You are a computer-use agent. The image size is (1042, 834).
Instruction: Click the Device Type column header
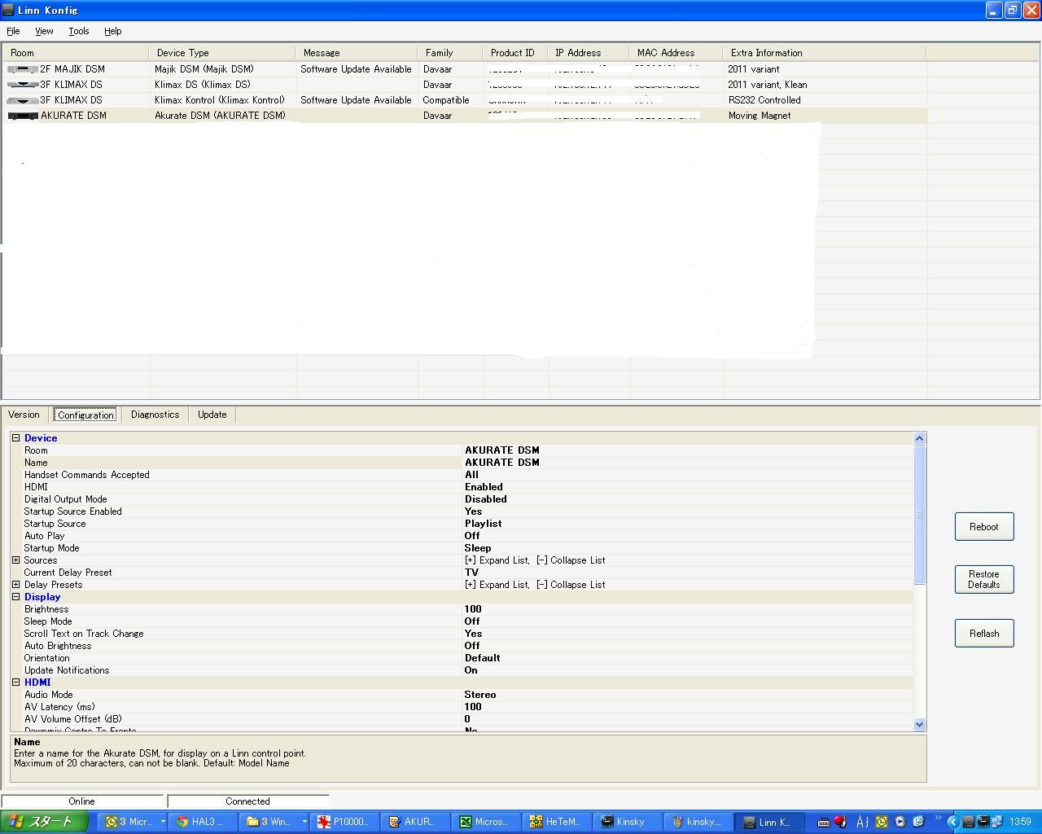(x=222, y=53)
